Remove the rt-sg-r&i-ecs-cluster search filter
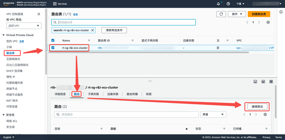The height and width of the screenshot is (140, 285). pyautogui.click(x=92, y=30)
